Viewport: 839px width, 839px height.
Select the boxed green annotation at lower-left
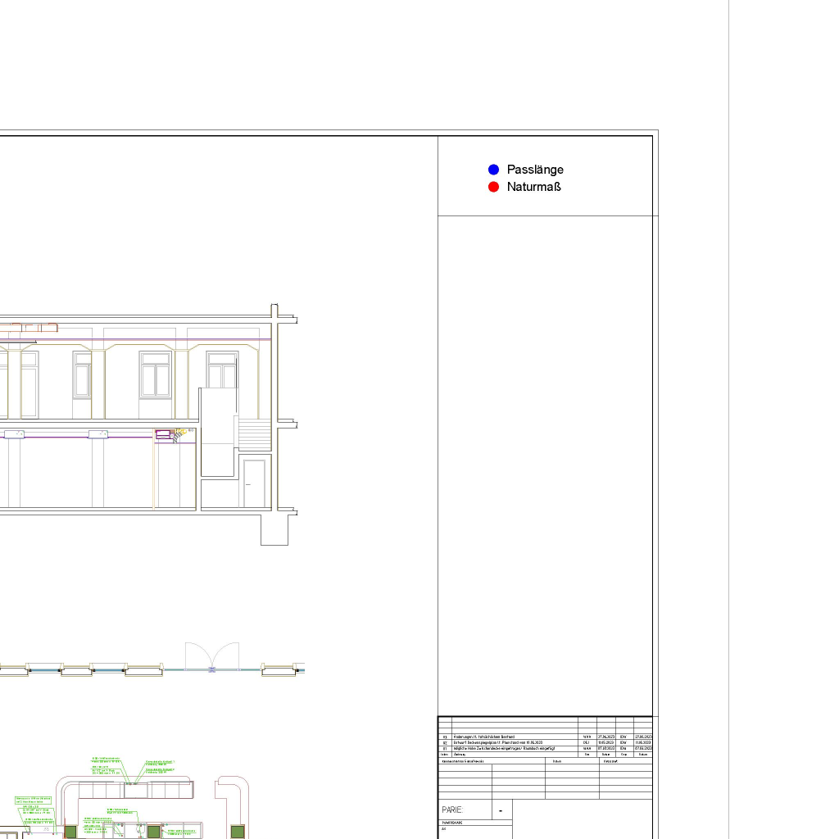point(34,800)
